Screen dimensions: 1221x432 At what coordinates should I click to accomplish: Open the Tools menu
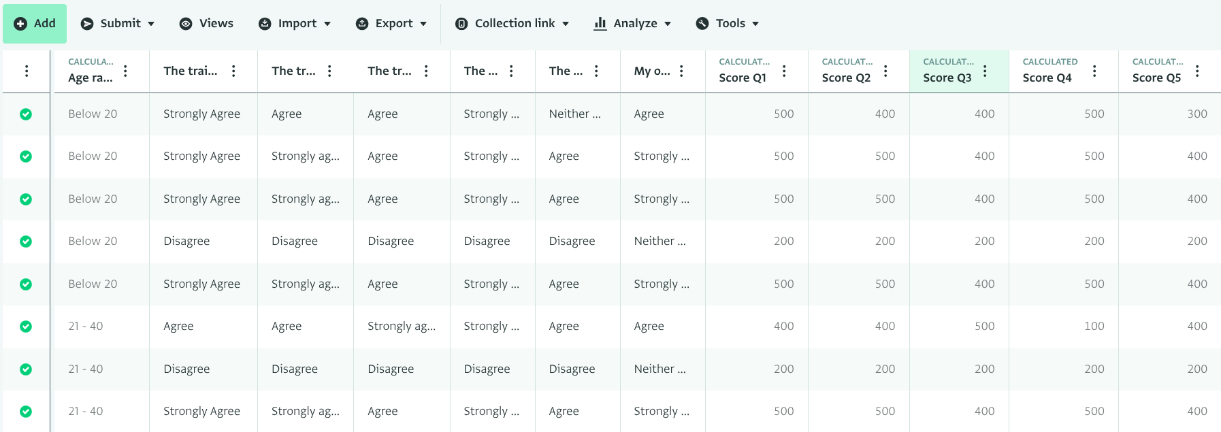727,24
